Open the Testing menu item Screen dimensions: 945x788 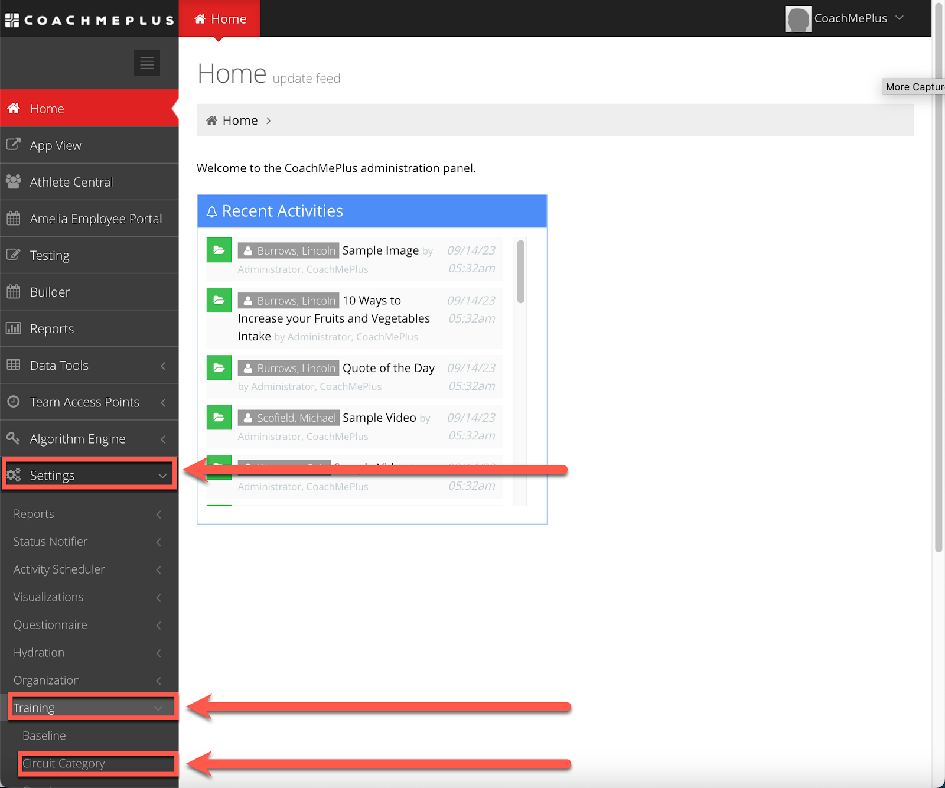point(89,255)
